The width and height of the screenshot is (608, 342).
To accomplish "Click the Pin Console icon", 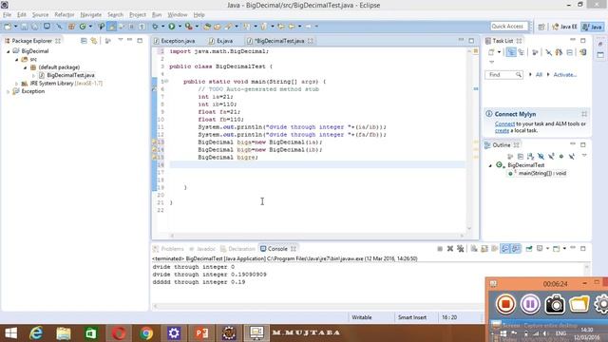I will (529, 249).
